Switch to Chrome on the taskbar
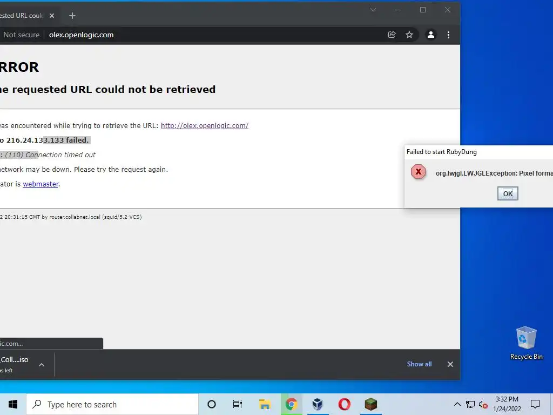Image resolution: width=553 pixels, height=415 pixels. click(291, 404)
